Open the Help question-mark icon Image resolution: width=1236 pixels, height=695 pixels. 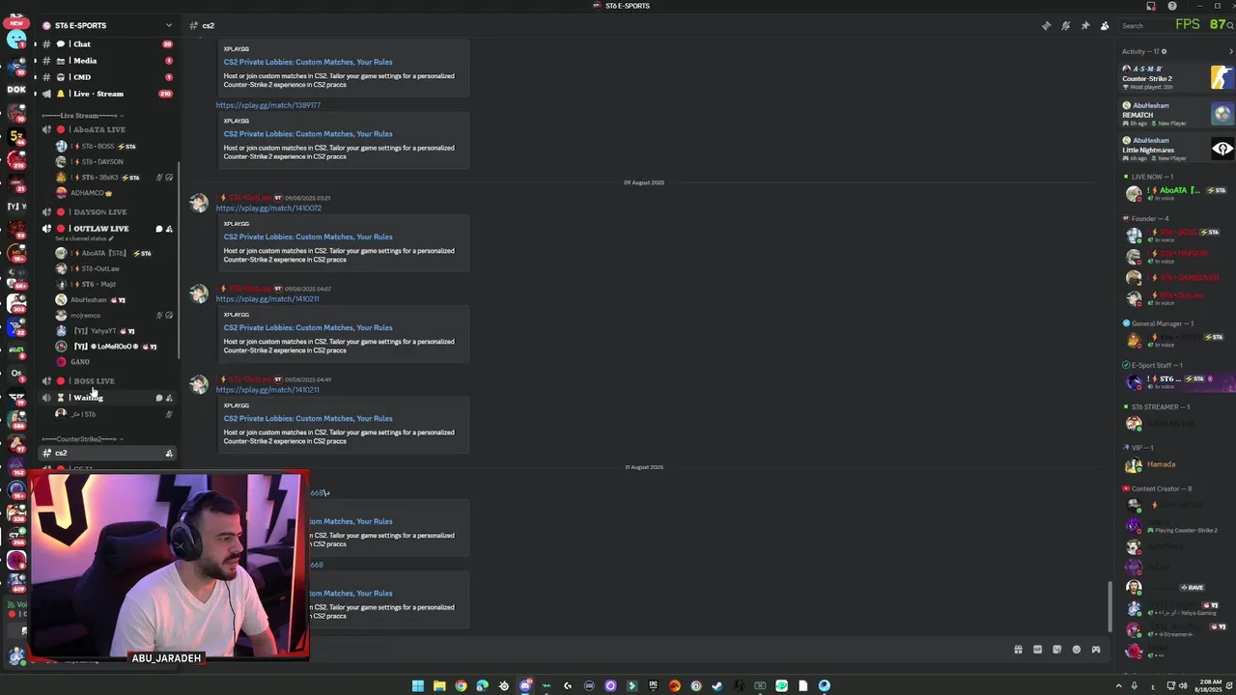(x=1172, y=6)
